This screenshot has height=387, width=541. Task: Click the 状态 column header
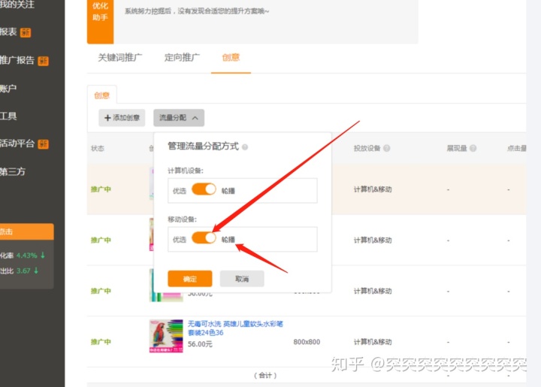[97, 148]
